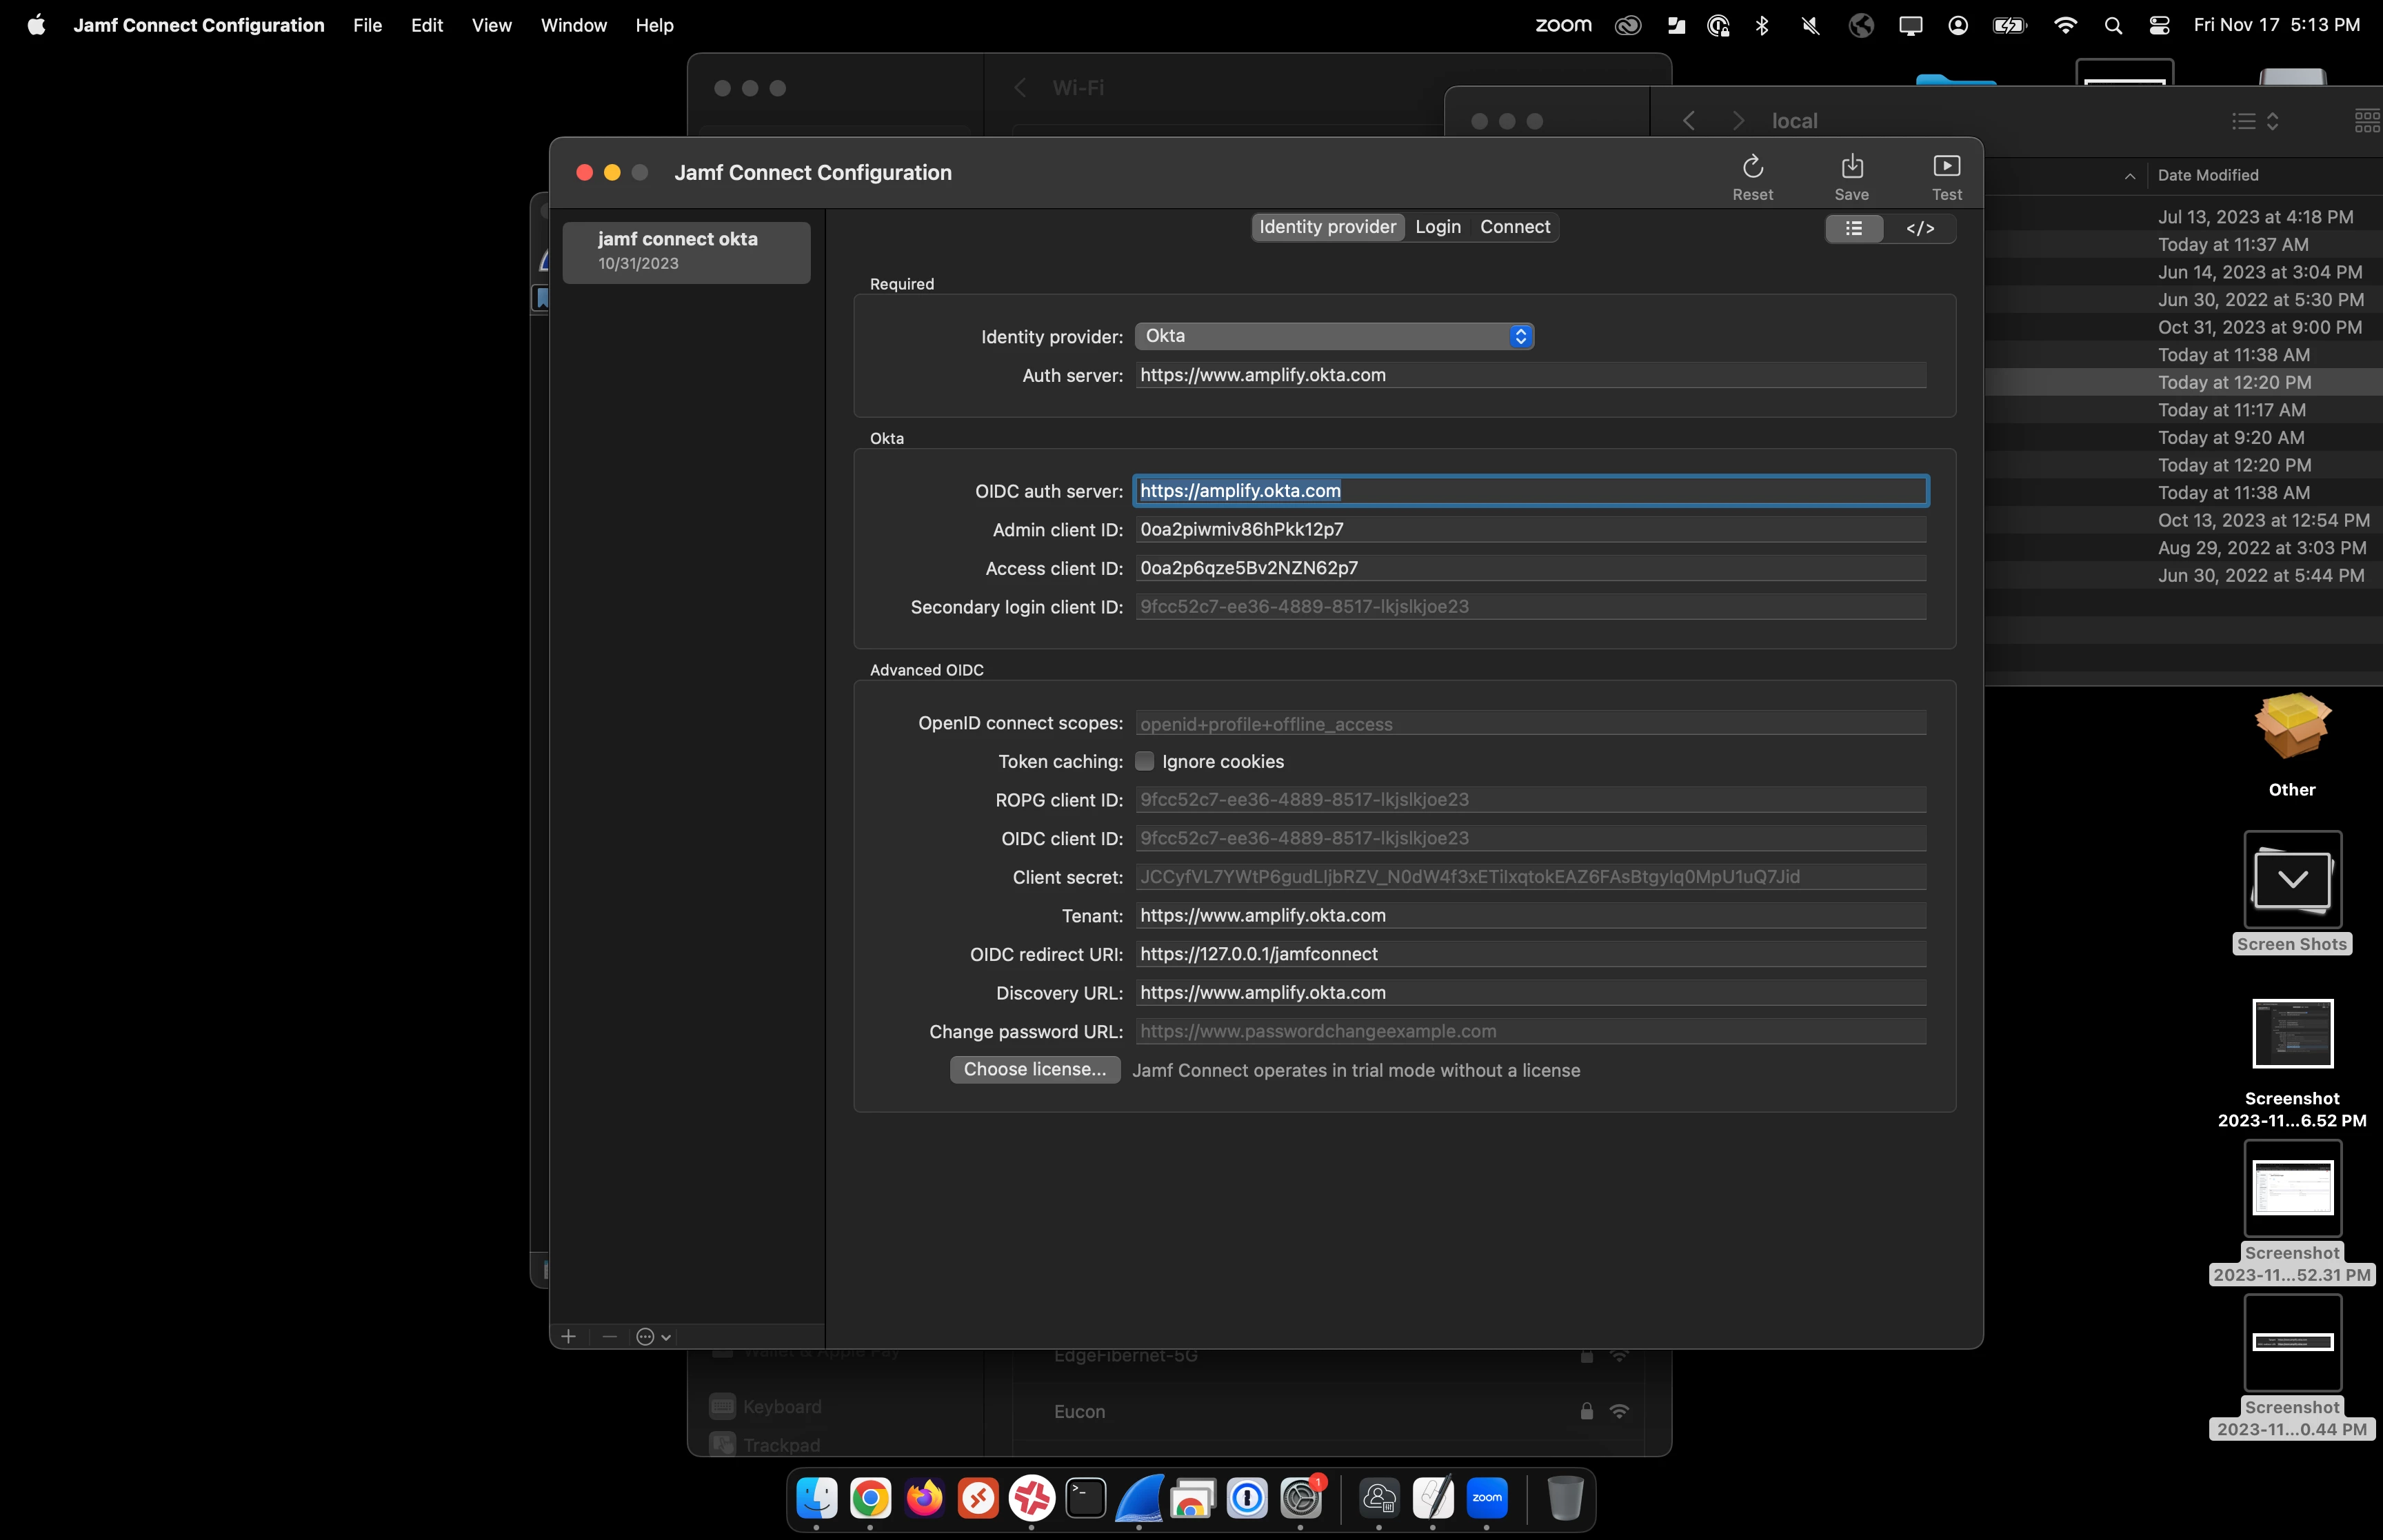This screenshot has width=2383, height=1540.
Task: Open Google Chrome from the Dock
Action: click(x=870, y=1497)
